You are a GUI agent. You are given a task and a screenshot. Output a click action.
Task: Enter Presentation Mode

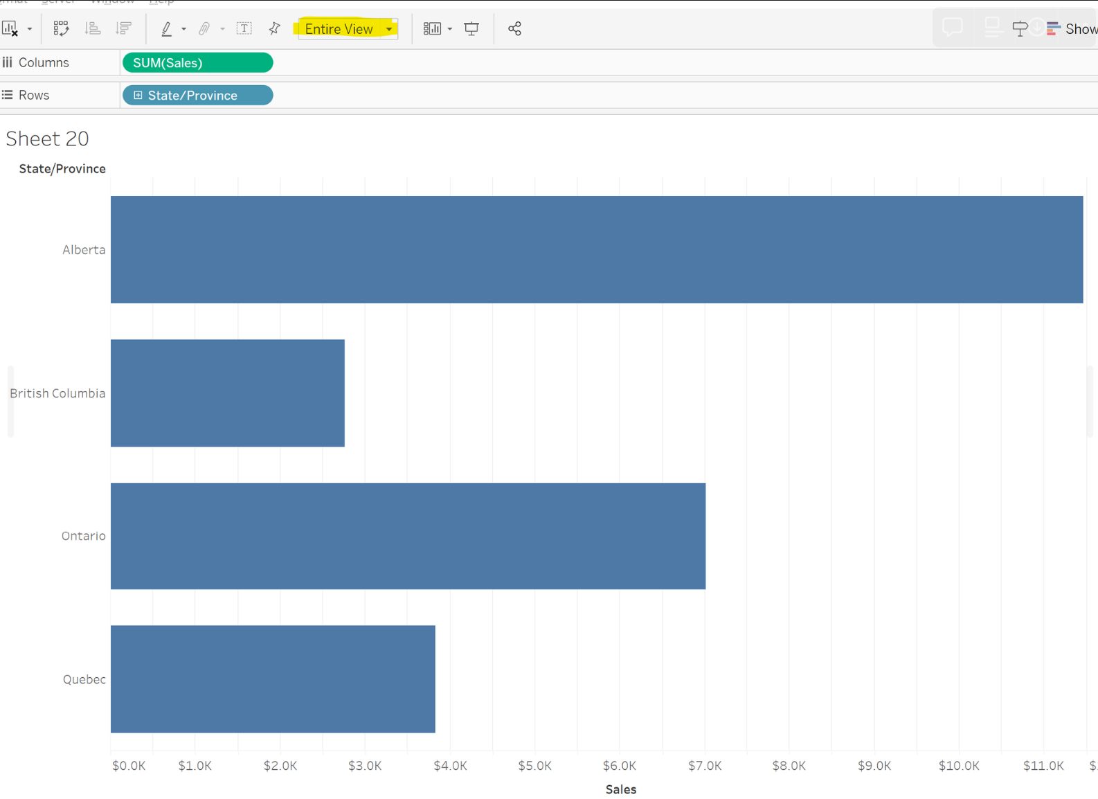pyautogui.click(x=471, y=28)
